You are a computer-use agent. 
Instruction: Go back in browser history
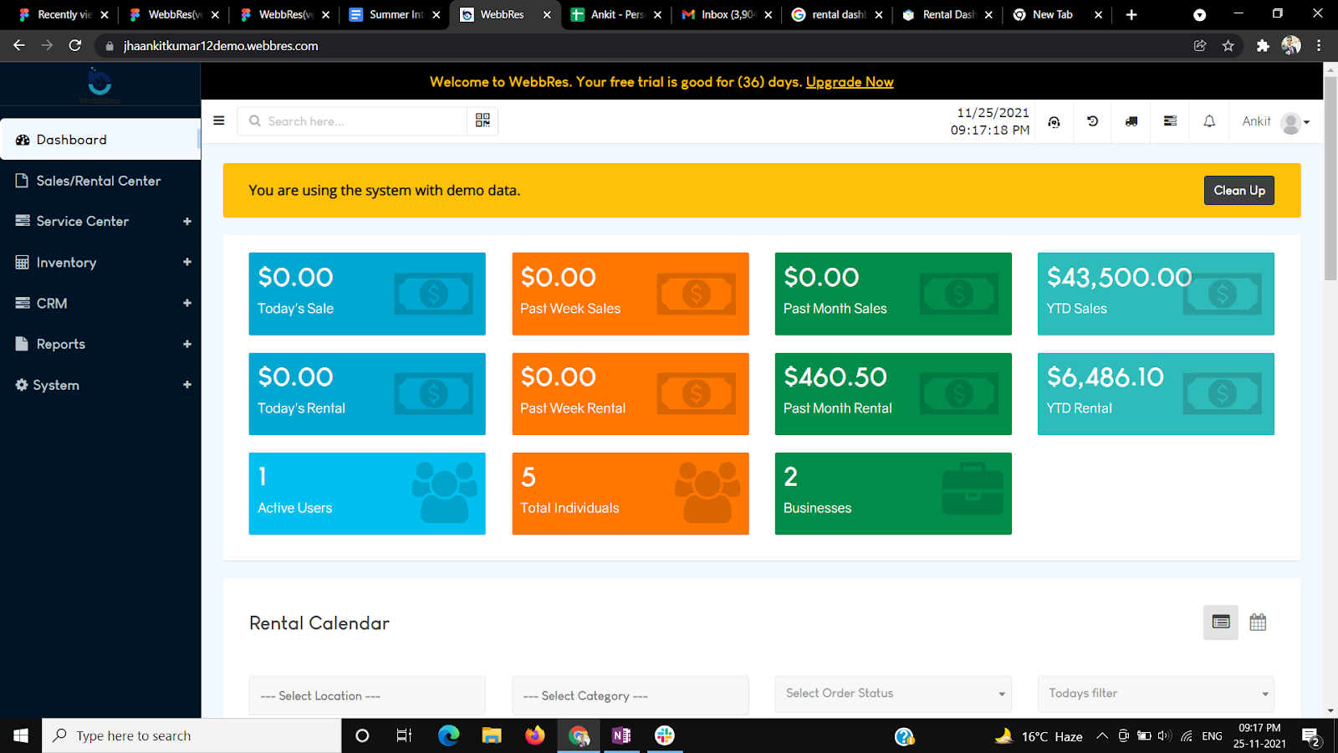point(18,45)
